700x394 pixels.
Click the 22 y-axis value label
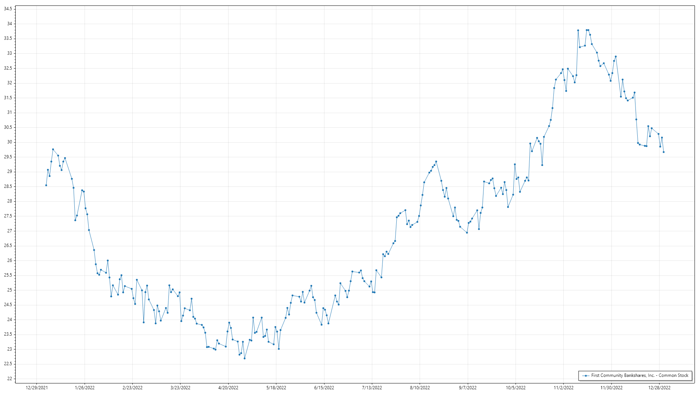9,379
